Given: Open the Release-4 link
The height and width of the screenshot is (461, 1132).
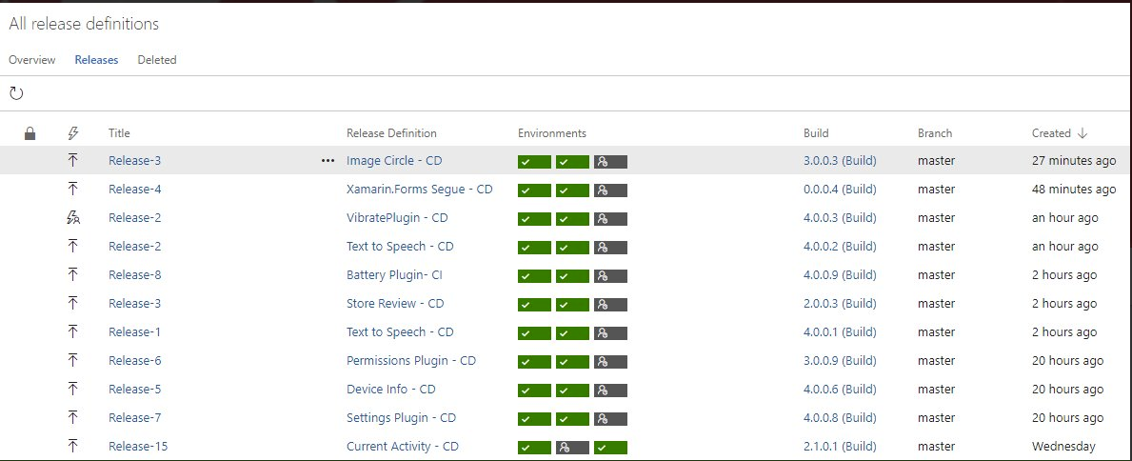Looking at the screenshot, I should 135,190.
